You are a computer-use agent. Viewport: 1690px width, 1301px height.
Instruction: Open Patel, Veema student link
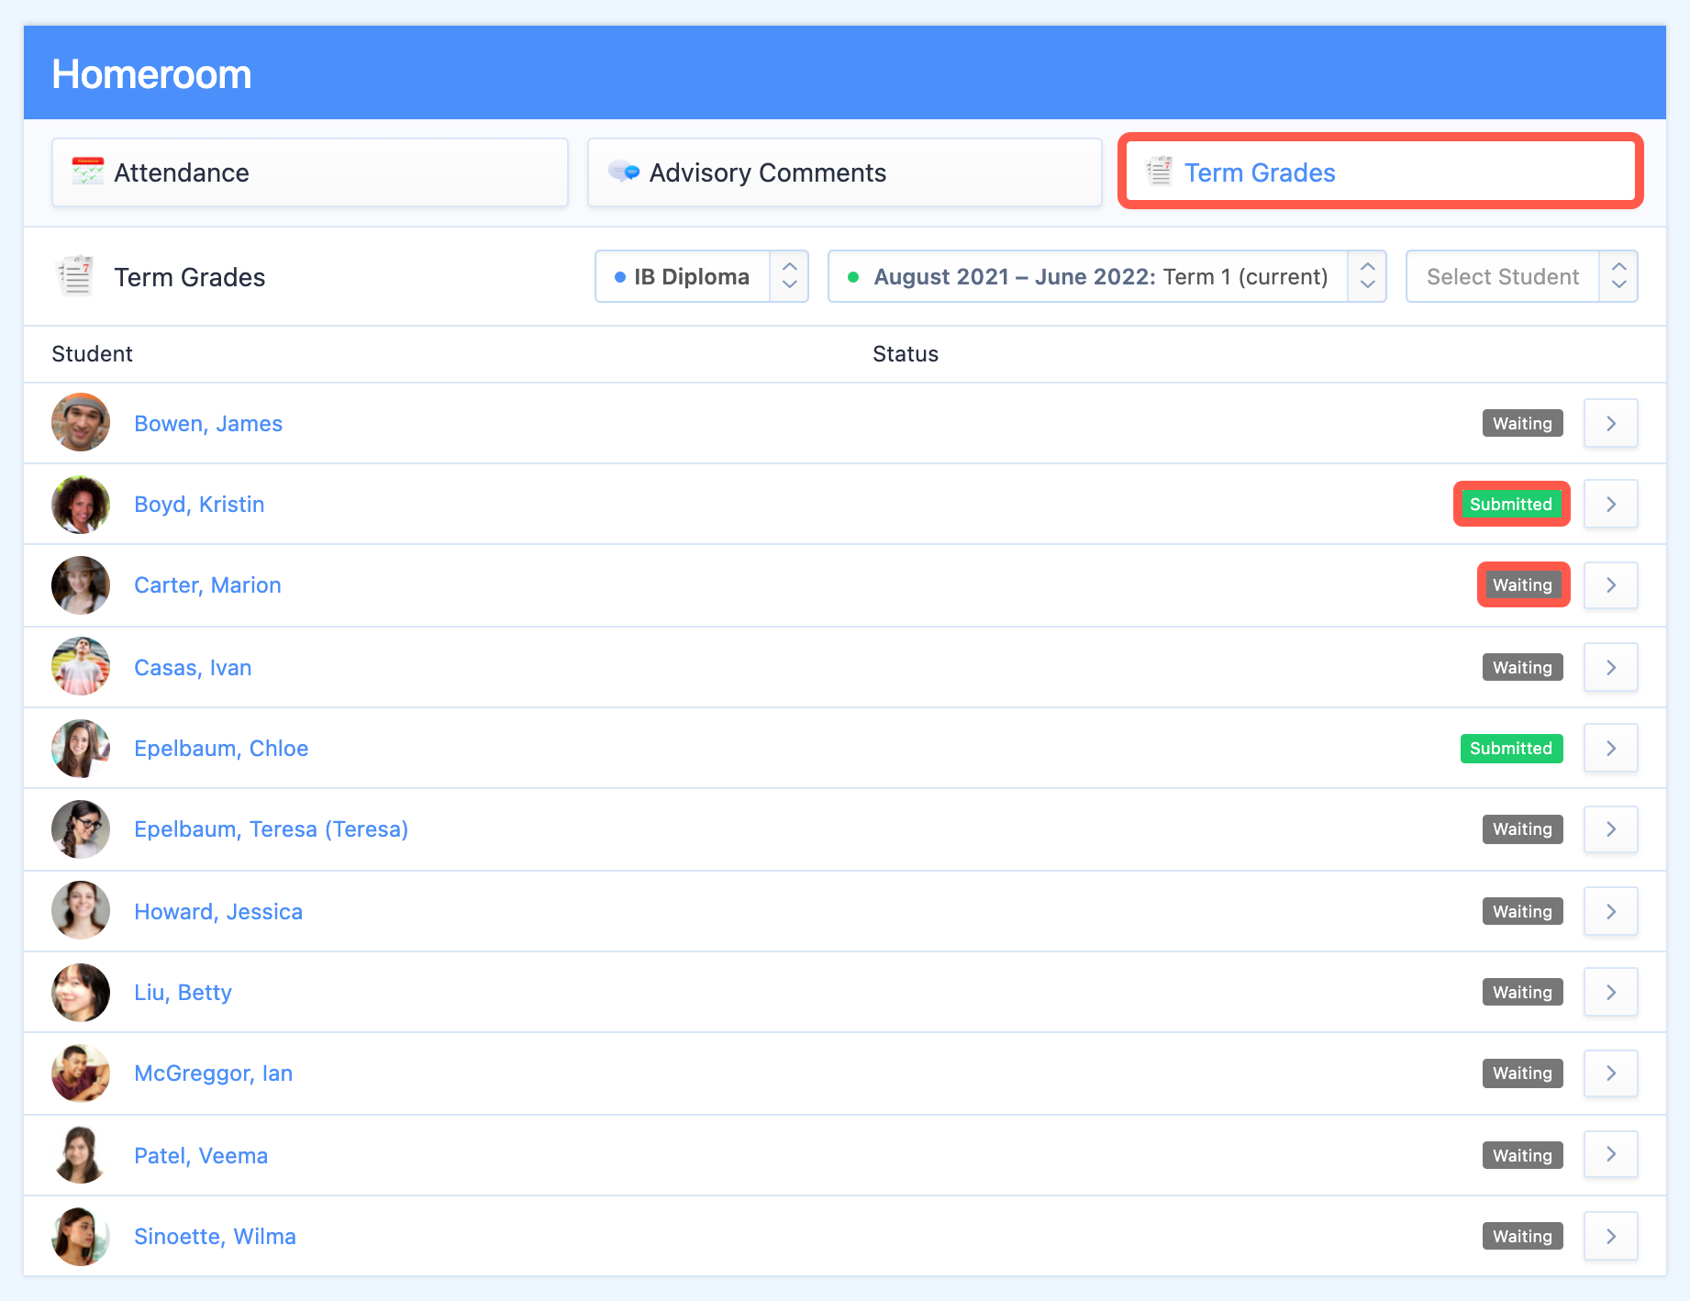click(x=201, y=1156)
